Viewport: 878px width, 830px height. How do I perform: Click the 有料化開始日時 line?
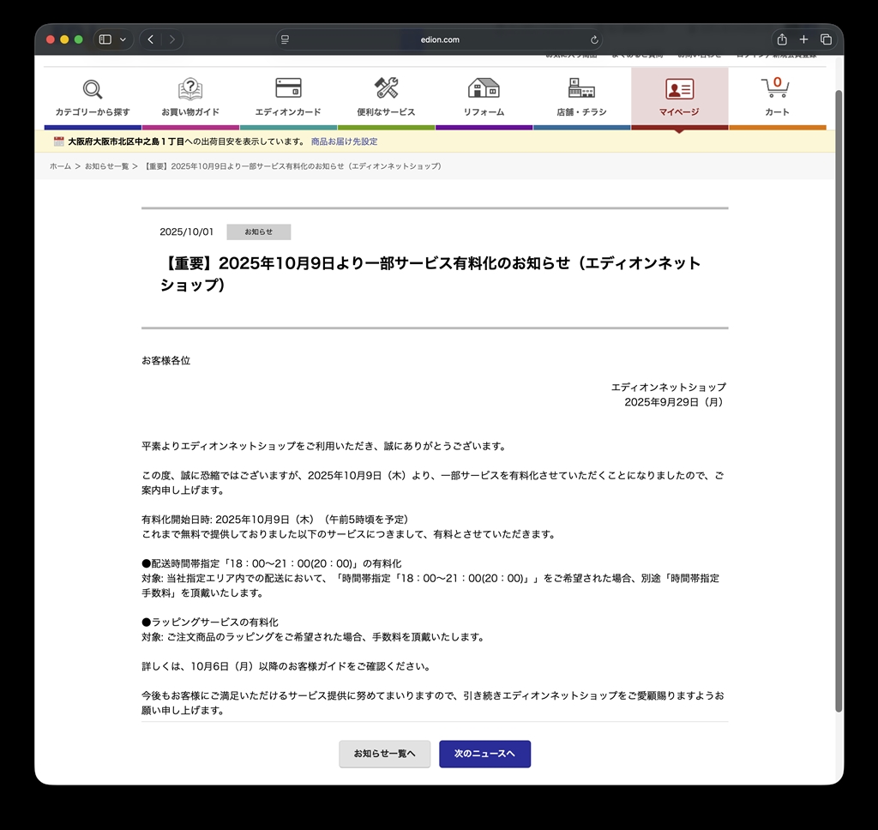(x=277, y=519)
